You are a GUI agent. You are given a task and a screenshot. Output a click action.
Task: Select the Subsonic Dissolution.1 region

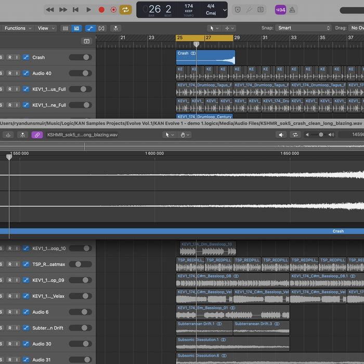pos(233,344)
